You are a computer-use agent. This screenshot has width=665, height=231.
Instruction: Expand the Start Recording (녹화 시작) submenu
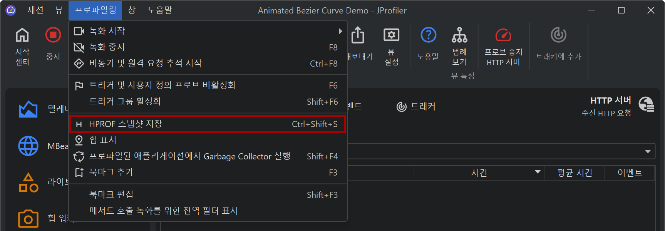(340, 31)
